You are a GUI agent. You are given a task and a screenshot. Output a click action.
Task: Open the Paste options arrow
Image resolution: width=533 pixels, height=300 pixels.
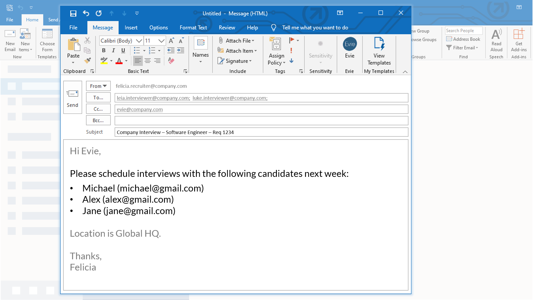coord(73,63)
